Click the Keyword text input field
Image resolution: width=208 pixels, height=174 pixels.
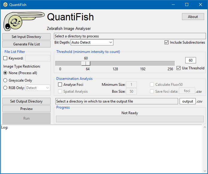point(38,58)
